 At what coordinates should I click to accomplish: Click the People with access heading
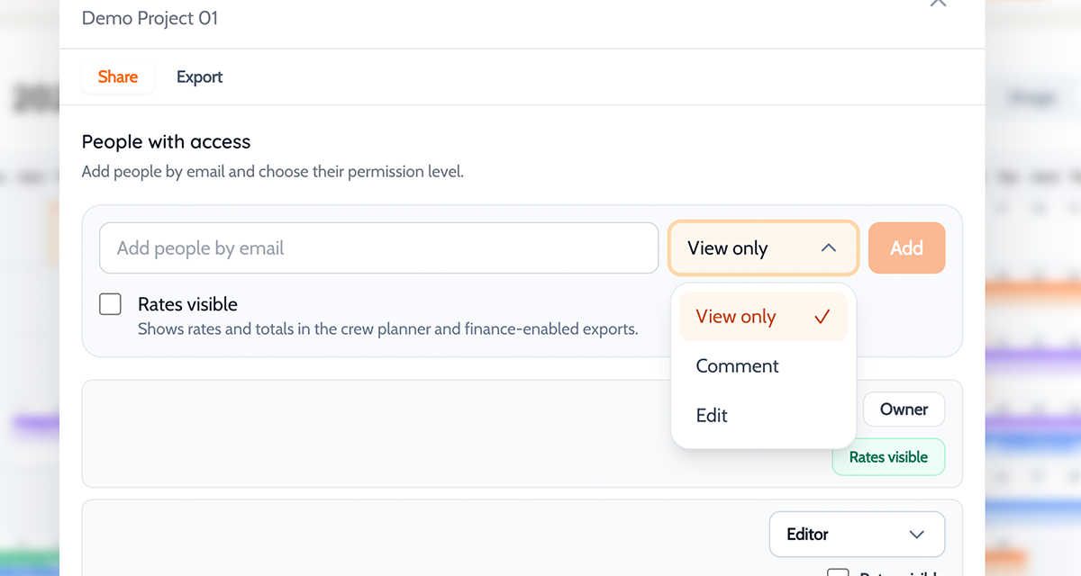click(166, 141)
